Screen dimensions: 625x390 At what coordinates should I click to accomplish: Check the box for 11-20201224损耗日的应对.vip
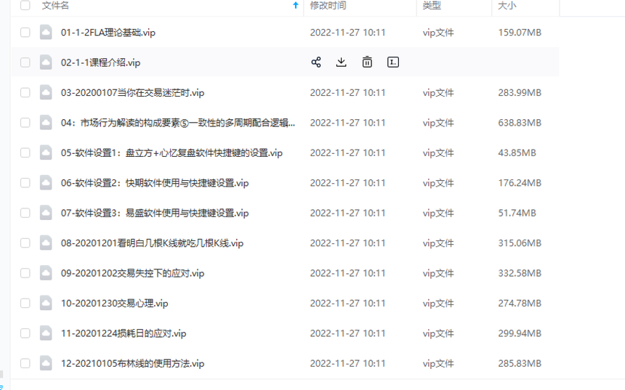(x=25, y=333)
